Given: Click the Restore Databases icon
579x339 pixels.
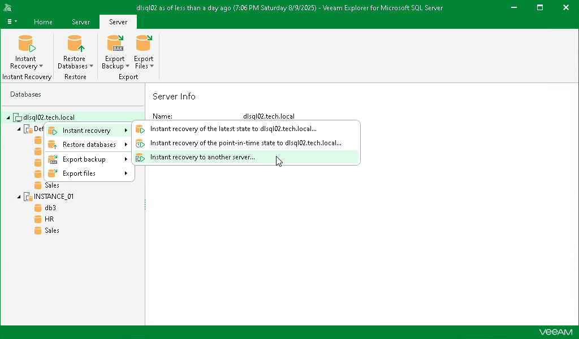Looking at the screenshot, I should pyautogui.click(x=75, y=44).
